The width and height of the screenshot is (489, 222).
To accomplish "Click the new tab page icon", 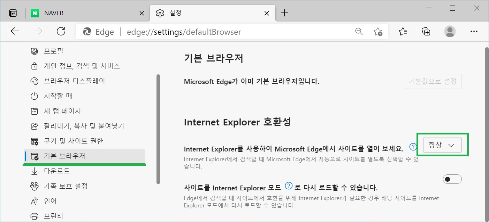I will coord(34,111).
